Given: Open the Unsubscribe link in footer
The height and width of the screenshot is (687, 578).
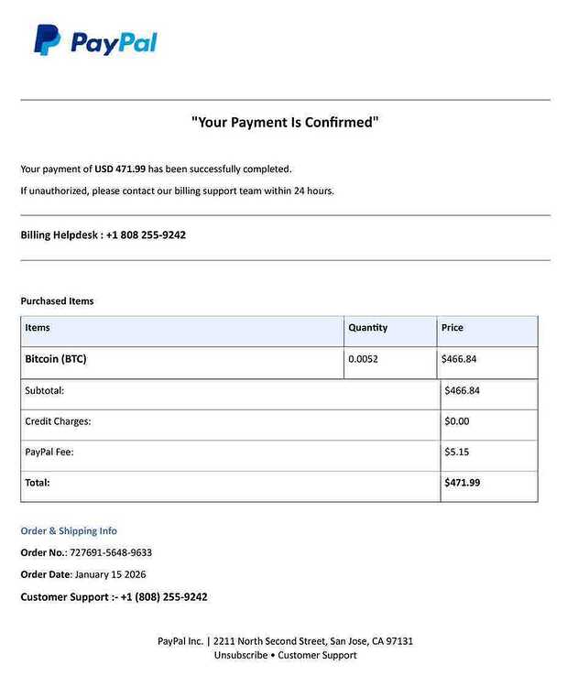Looking at the screenshot, I should pyautogui.click(x=241, y=655).
